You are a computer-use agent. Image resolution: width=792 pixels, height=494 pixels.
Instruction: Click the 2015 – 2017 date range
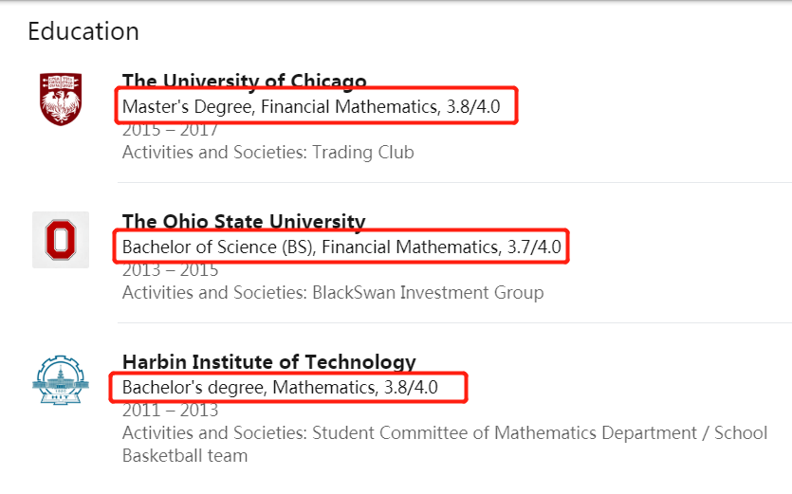tap(170, 130)
